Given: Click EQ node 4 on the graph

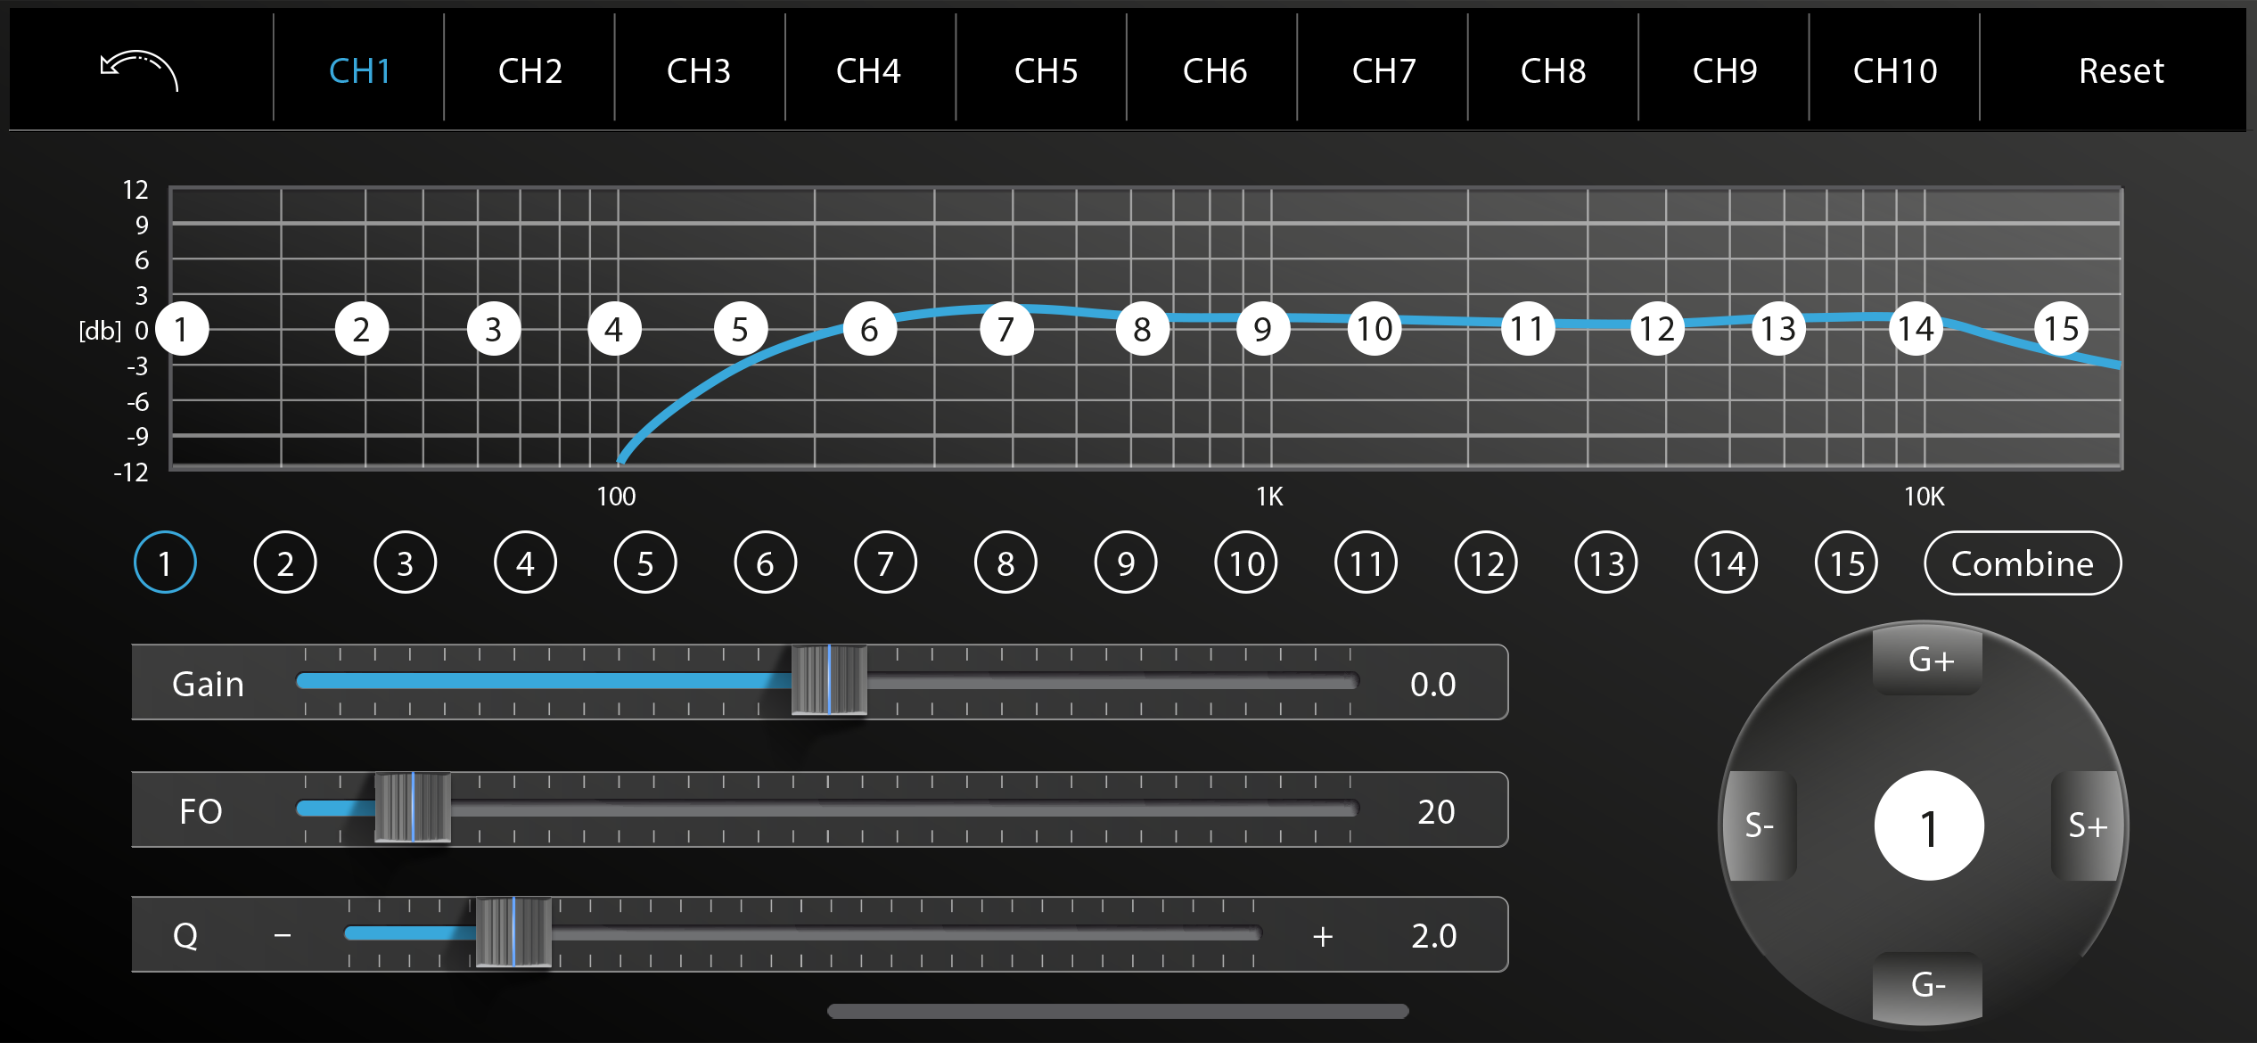Looking at the screenshot, I should (x=614, y=329).
